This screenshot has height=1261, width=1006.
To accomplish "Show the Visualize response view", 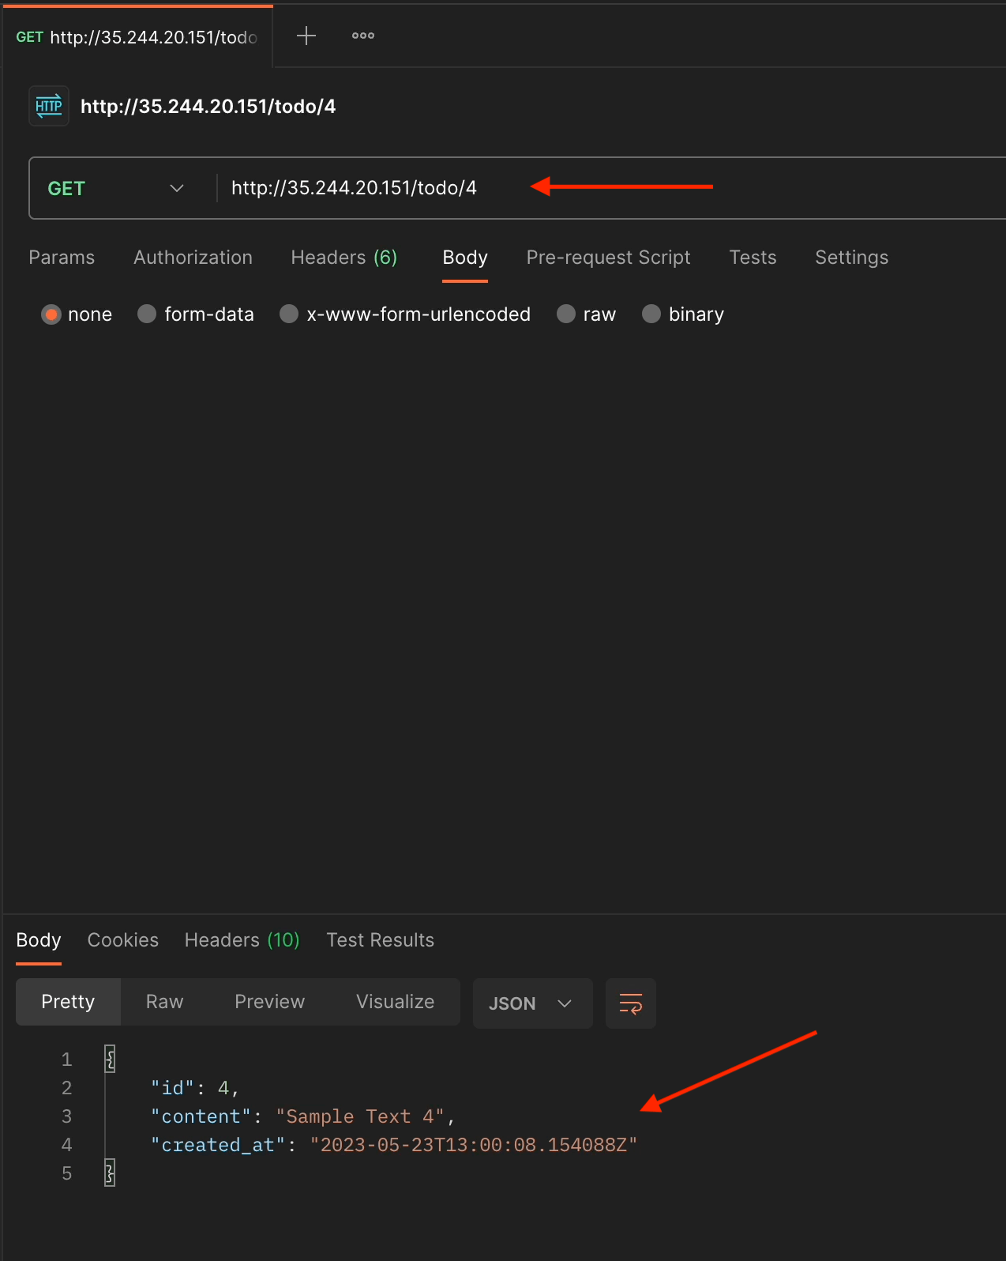I will coord(395,1002).
